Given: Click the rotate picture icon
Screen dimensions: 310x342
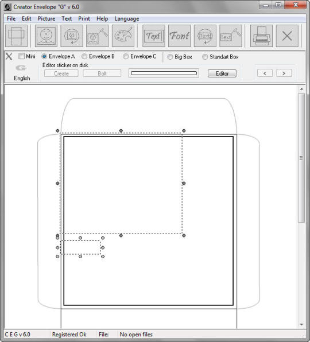Looking at the screenshot, I should point(72,36).
